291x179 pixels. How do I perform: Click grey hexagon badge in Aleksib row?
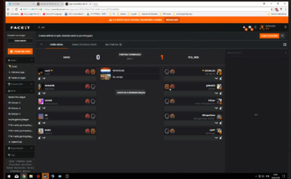[x=93, y=87]
